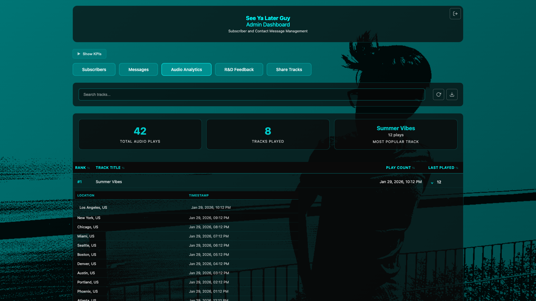
Task: Click the Summer Vibes most popular track card
Action: [396, 134]
